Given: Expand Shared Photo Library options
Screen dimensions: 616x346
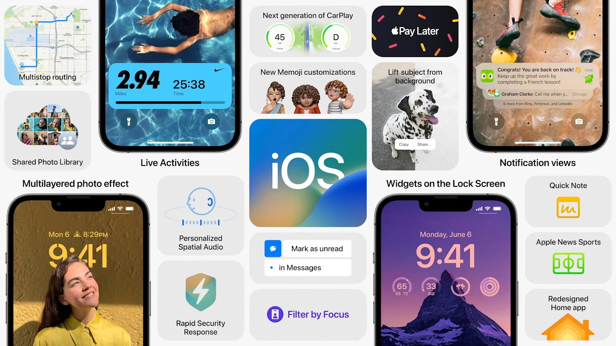Looking at the screenshot, I should [x=47, y=131].
